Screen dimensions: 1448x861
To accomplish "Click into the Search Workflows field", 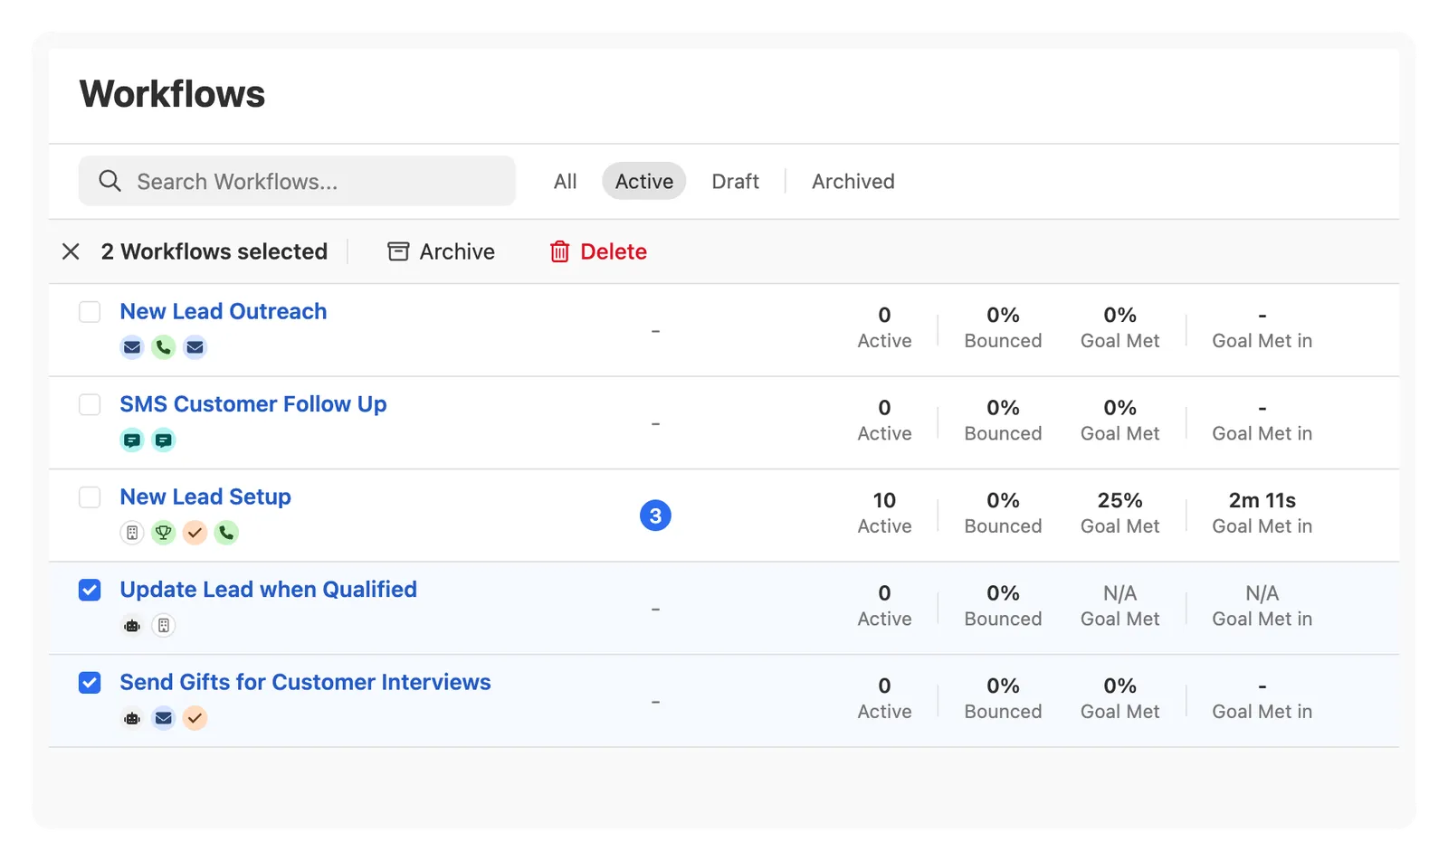I will coord(297,181).
